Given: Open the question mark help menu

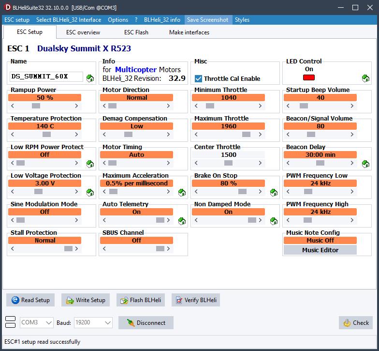Looking at the screenshot, I should click(x=136, y=19).
